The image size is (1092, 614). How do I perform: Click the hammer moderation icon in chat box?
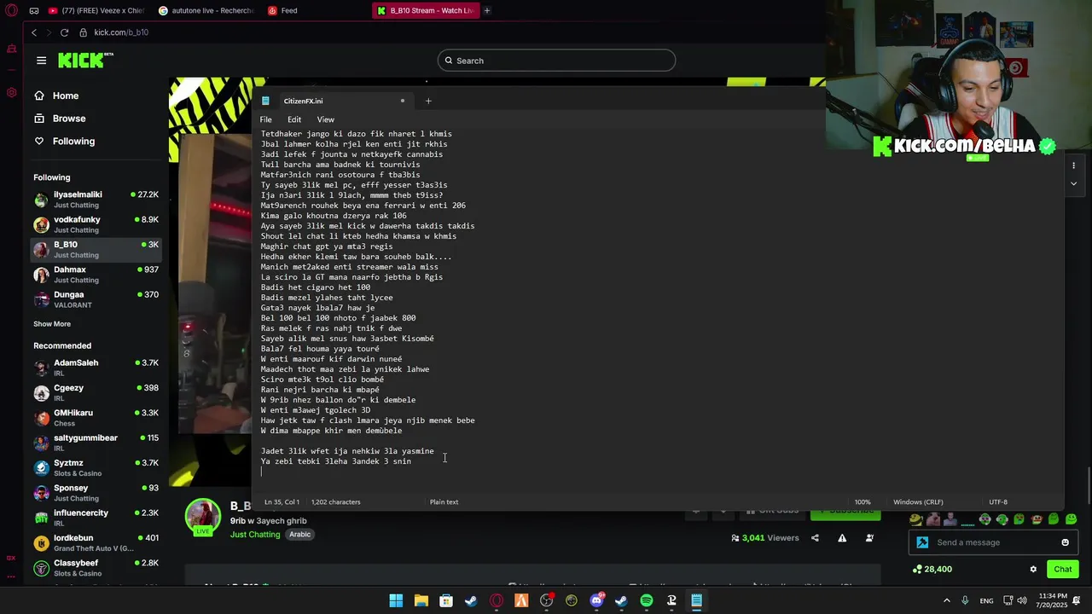pos(922,542)
